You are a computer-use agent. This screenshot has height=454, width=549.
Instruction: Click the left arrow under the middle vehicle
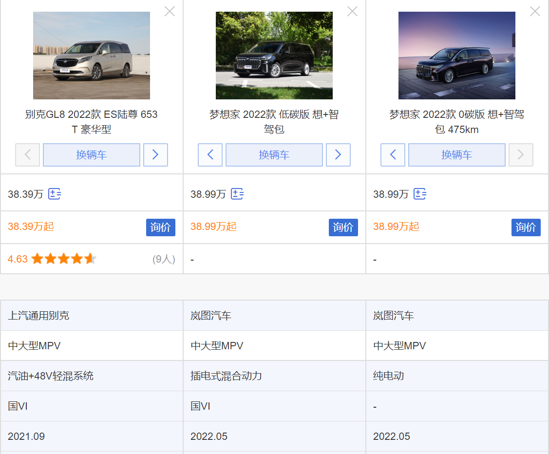coord(210,155)
